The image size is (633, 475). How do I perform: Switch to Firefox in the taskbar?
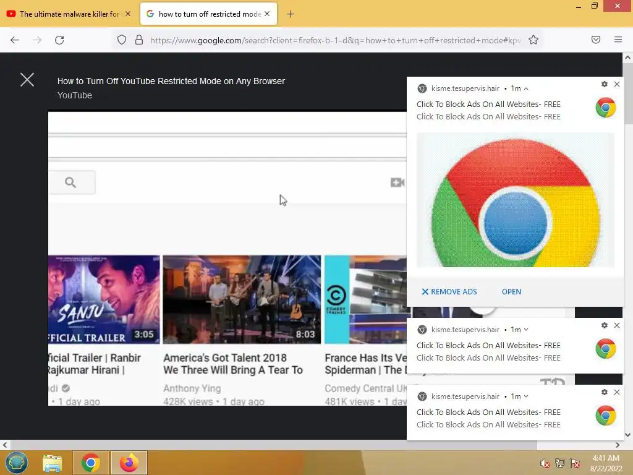click(129, 463)
